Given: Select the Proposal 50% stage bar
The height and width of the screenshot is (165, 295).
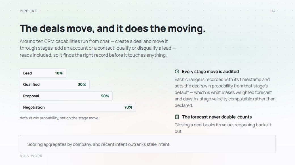Looking at the screenshot, I should 66,96.
